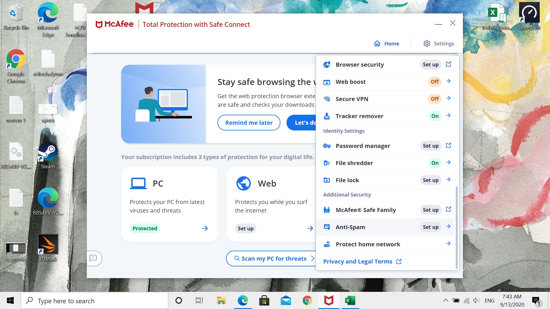Click the Let's do it button
The width and height of the screenshot is (550, 309).
[x=301, y=123]
